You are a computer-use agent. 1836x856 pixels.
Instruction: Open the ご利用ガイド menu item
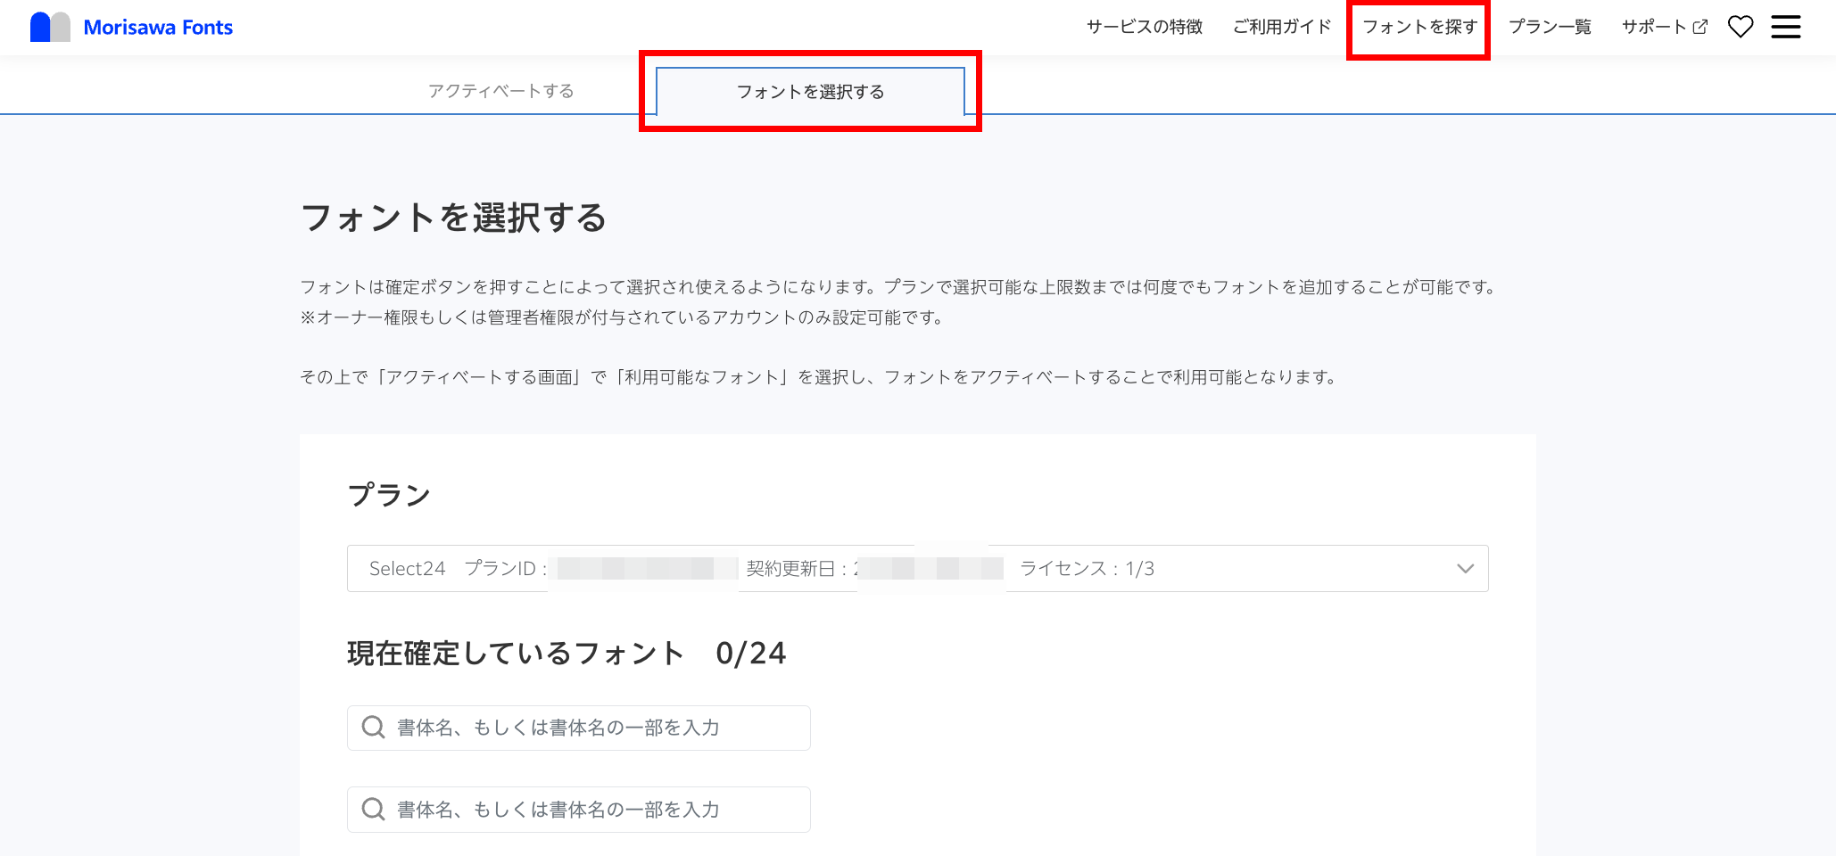1282,27
